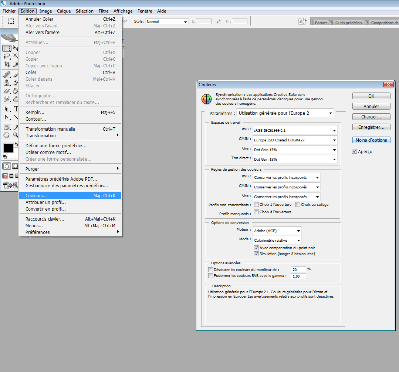Viewport: 399px width, 372px height.
Task: Open the CMJN color management policy dropdown
Action: 287,187
